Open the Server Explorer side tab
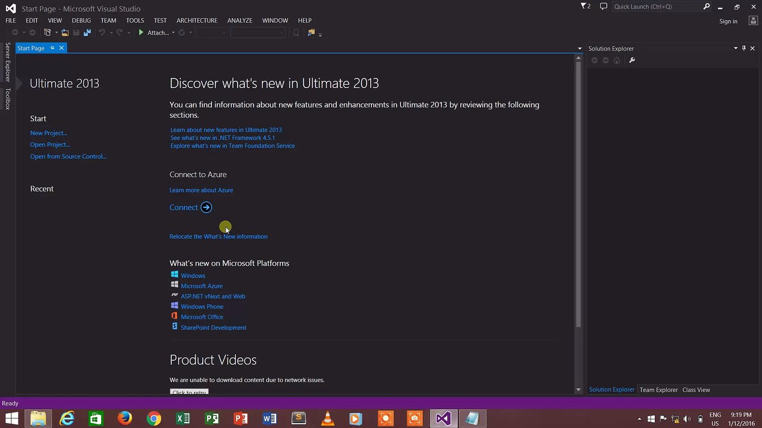Image resolution: width=762 pixels, height=428 pixels. [8, 62]
